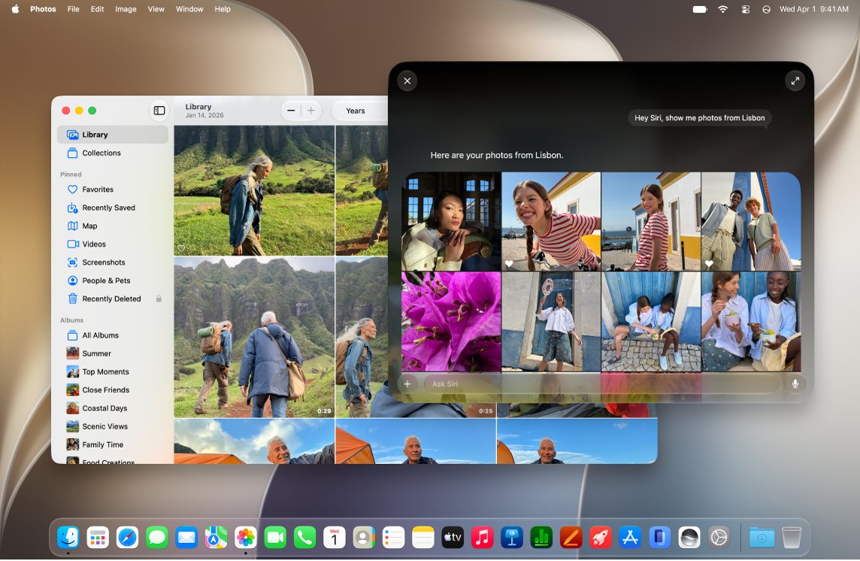Screen dimensions: 860x561
Task: Activate the microphone button in Siri panel
Action: (795, 384)
